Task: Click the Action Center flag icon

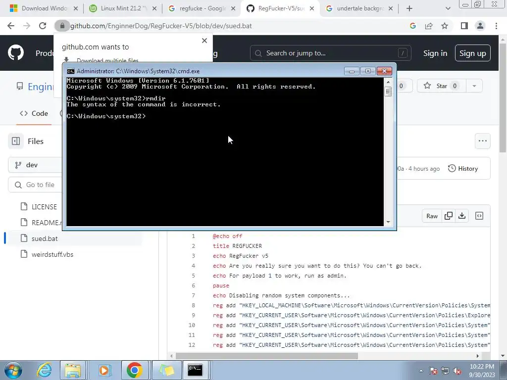Action: click(433, 371)
